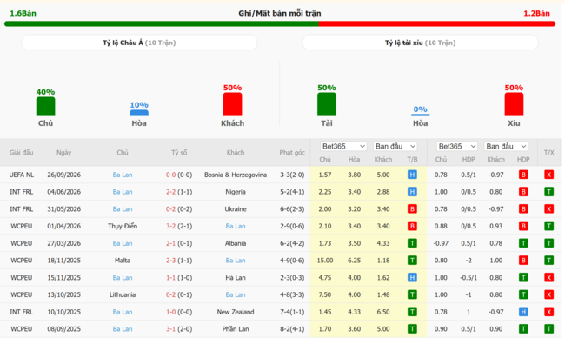Click the green T T/B badge in Malta row
This screenshot has width=565, height=344.
coord(412,261)
